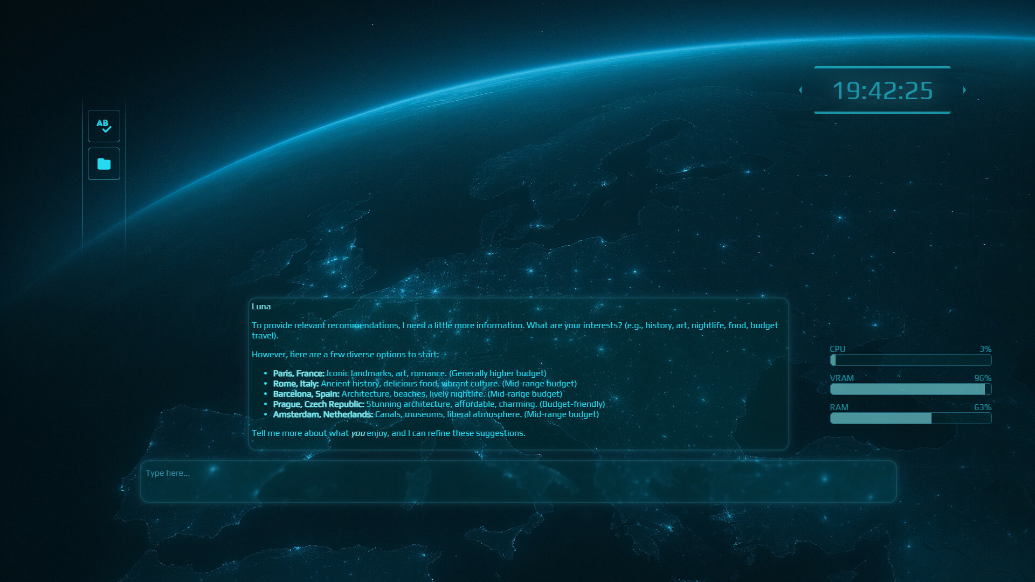
Task: Click the VRAM label text
Action: click(841, 378)
